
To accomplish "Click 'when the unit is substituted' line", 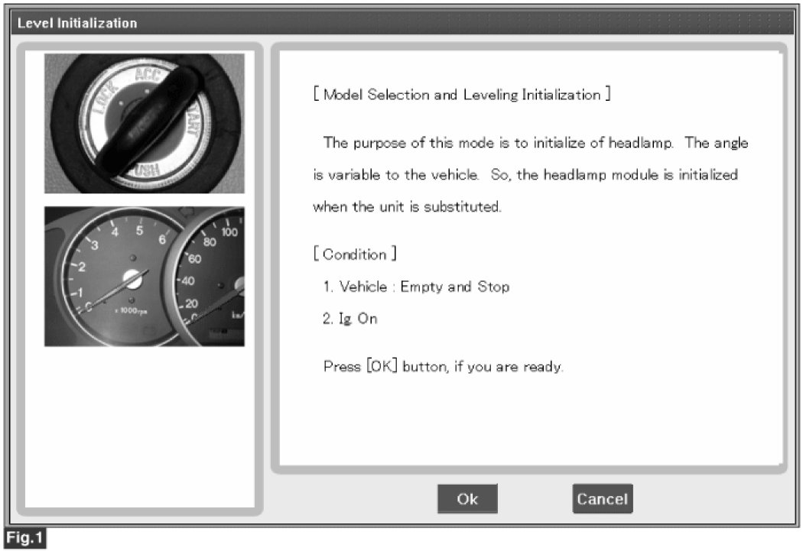I will (408, 209).
